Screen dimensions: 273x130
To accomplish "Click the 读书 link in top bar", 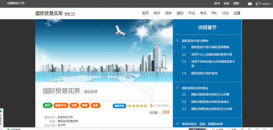I will coord(217,3).
